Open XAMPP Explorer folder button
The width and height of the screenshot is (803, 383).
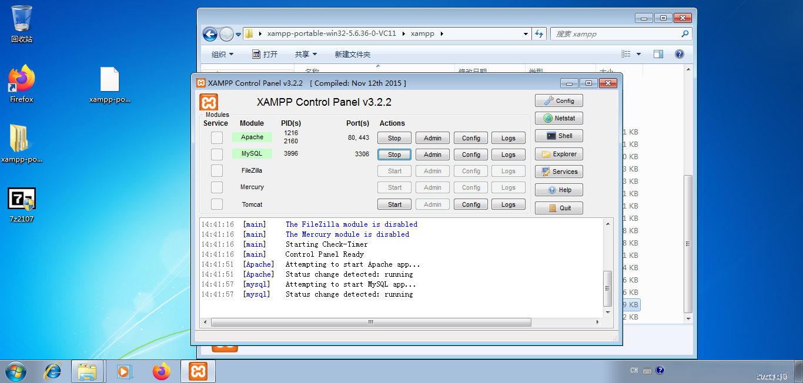pos(558,154)
